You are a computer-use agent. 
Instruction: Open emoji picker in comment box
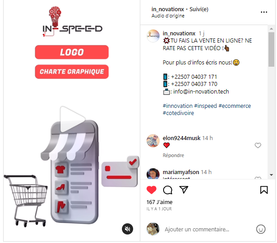point(261,229)
